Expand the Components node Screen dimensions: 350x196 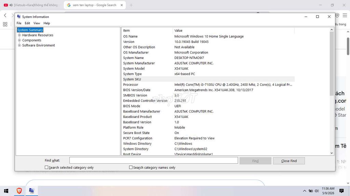(x=19, y=40)
